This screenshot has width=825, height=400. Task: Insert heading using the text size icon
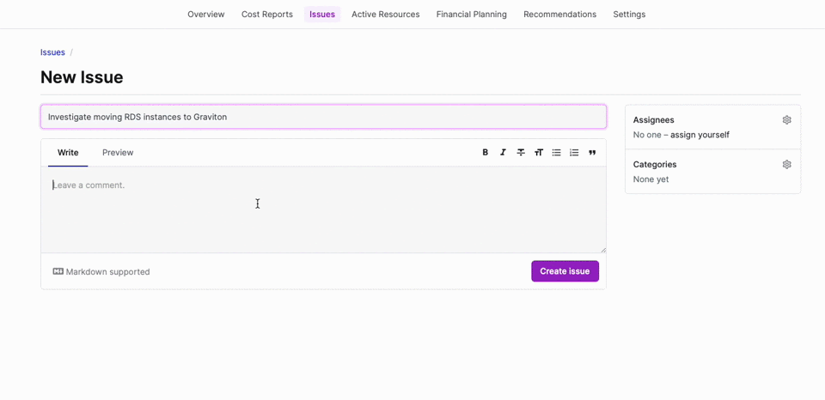pyautogui.click(x=539, y=153)
